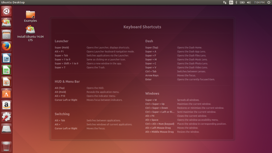Screen dimensions: 272x153
Task: Open the En keyboard layout indicator
Action: point(231,2)
